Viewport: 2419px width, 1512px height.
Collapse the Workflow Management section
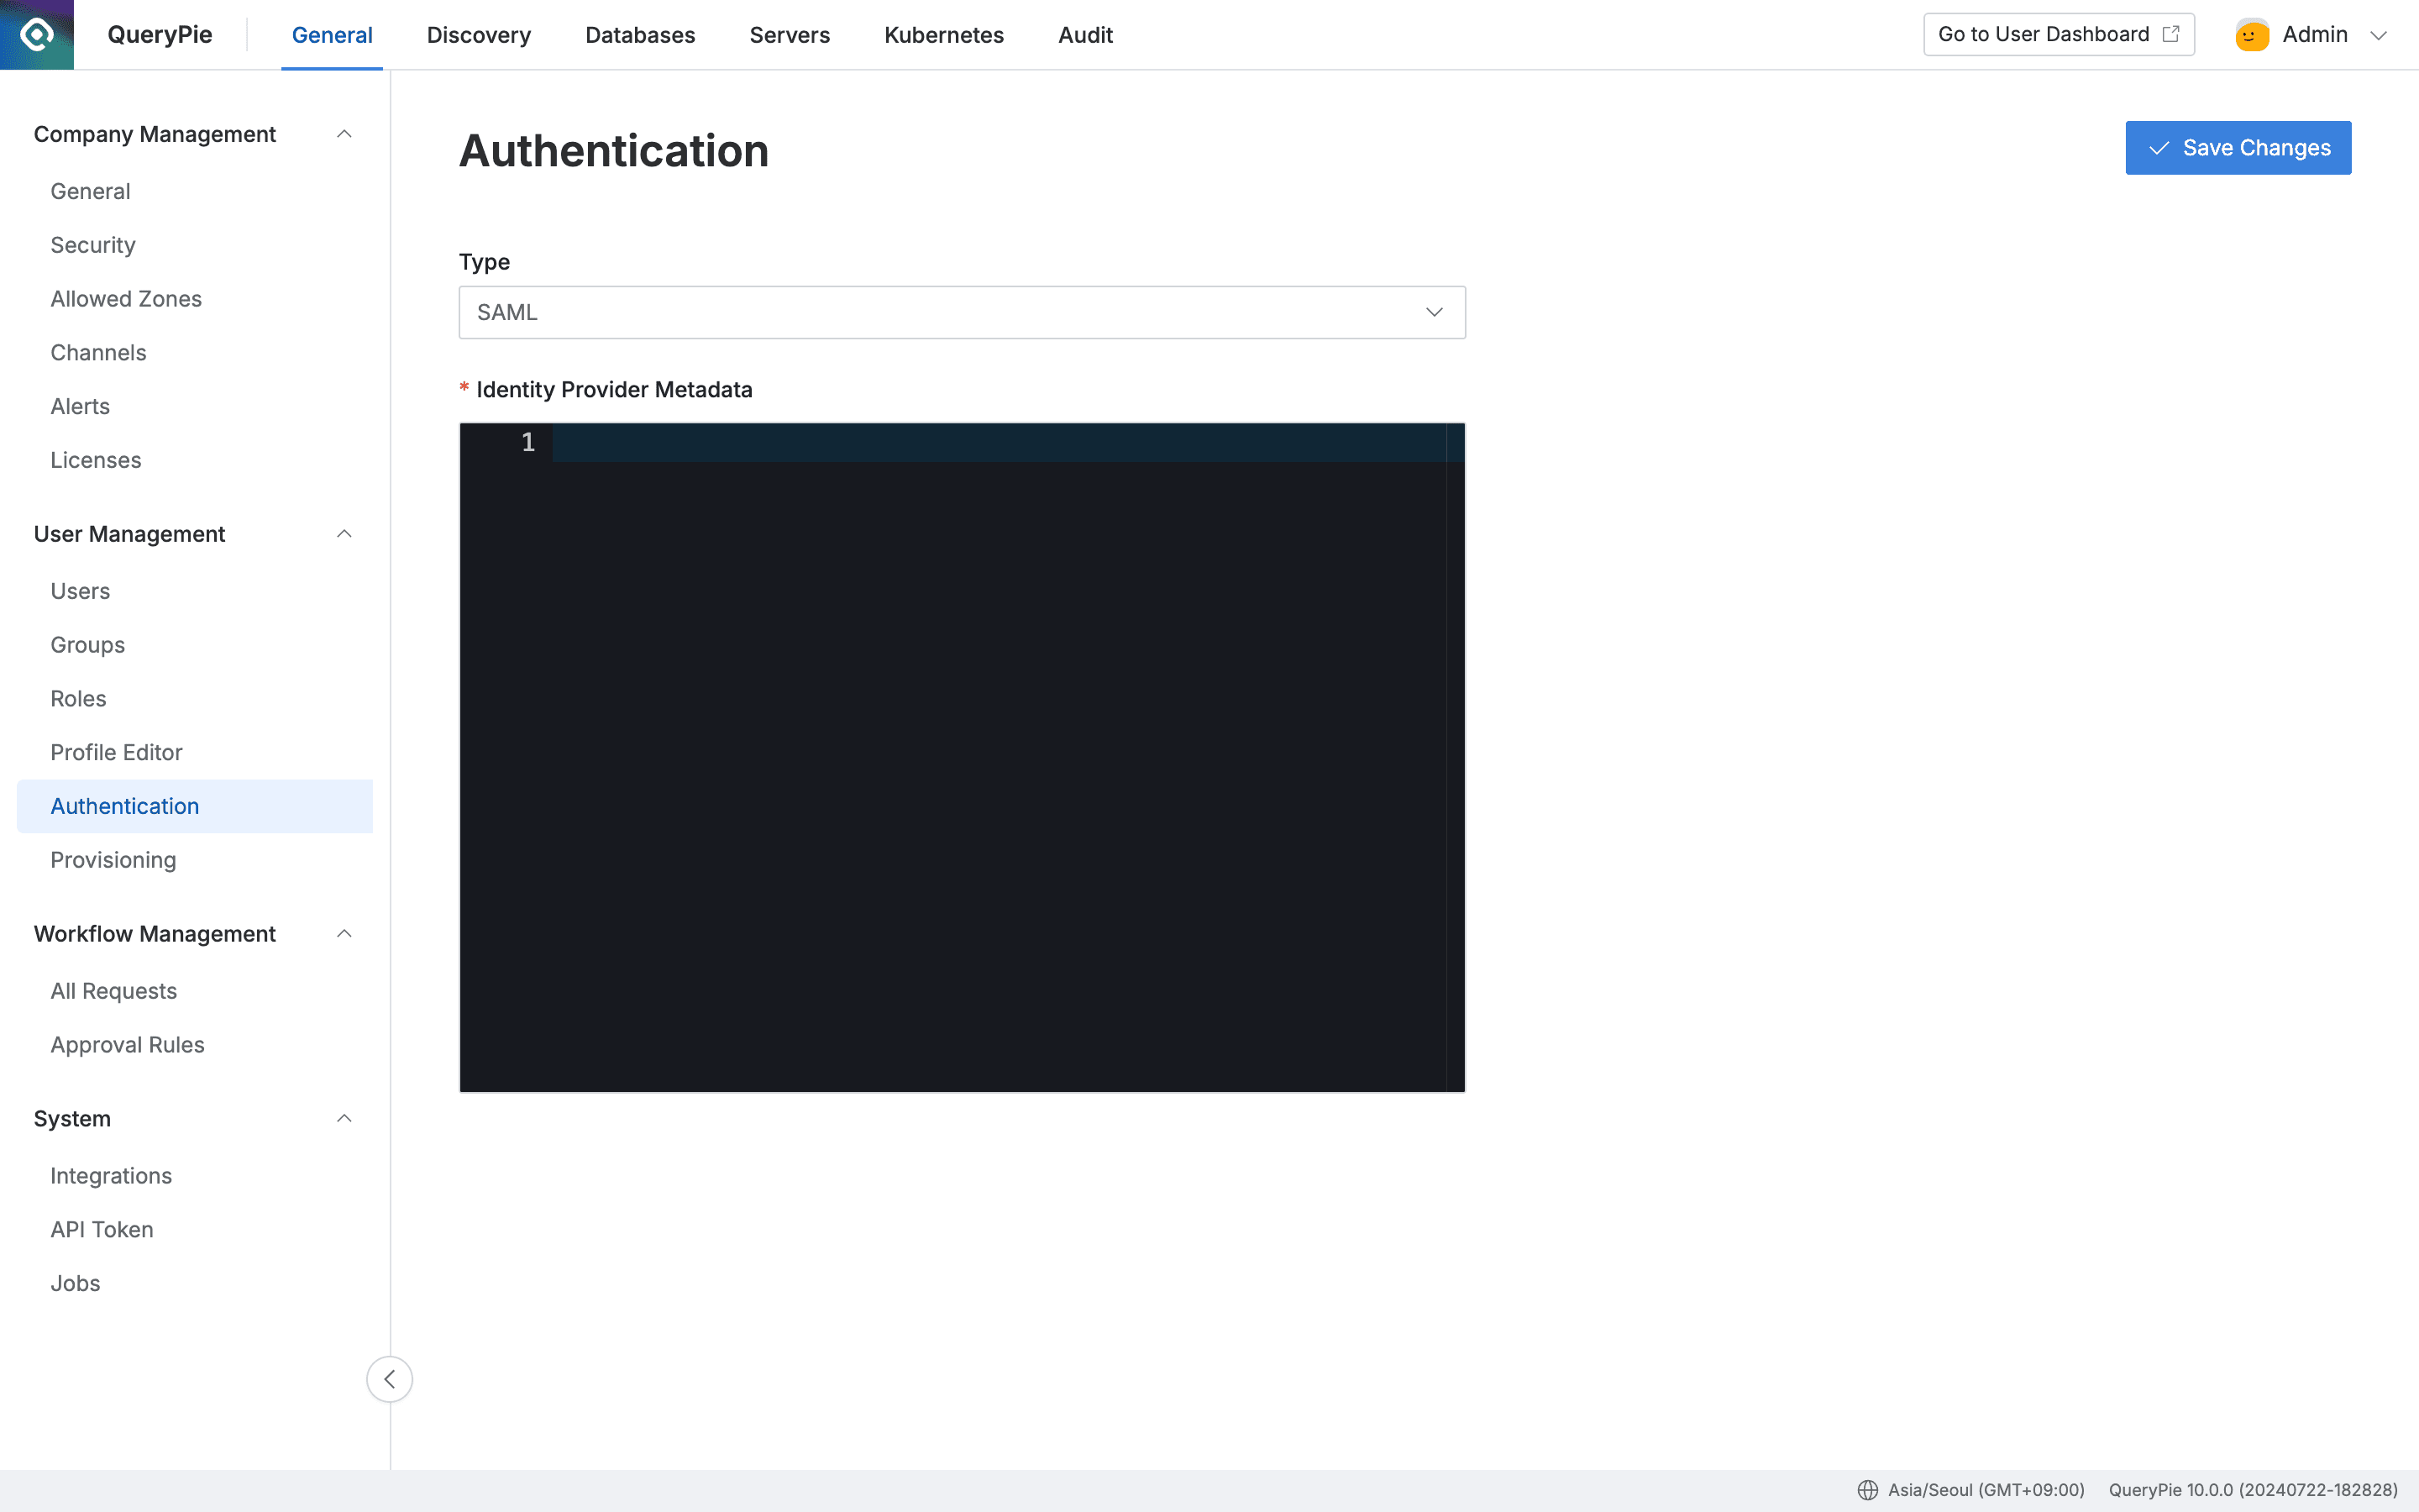coord(344,933)
